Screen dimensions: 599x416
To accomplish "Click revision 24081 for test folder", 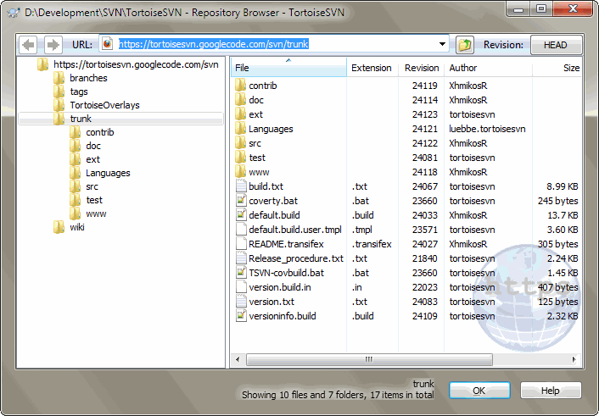I will 424,158.
